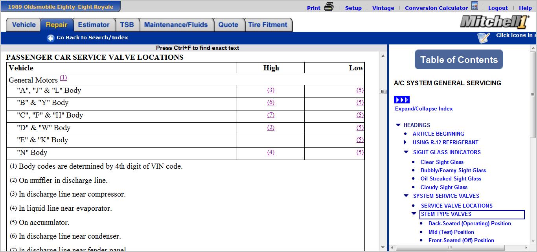Select Oil Streaked Sight Glass entry
Image resolution: width=537 pixels, height=252 pixels.
tap(451, 178)
